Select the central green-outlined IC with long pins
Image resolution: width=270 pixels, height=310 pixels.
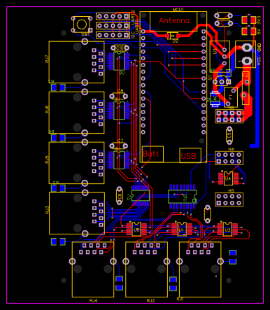(x=183, y=197)
